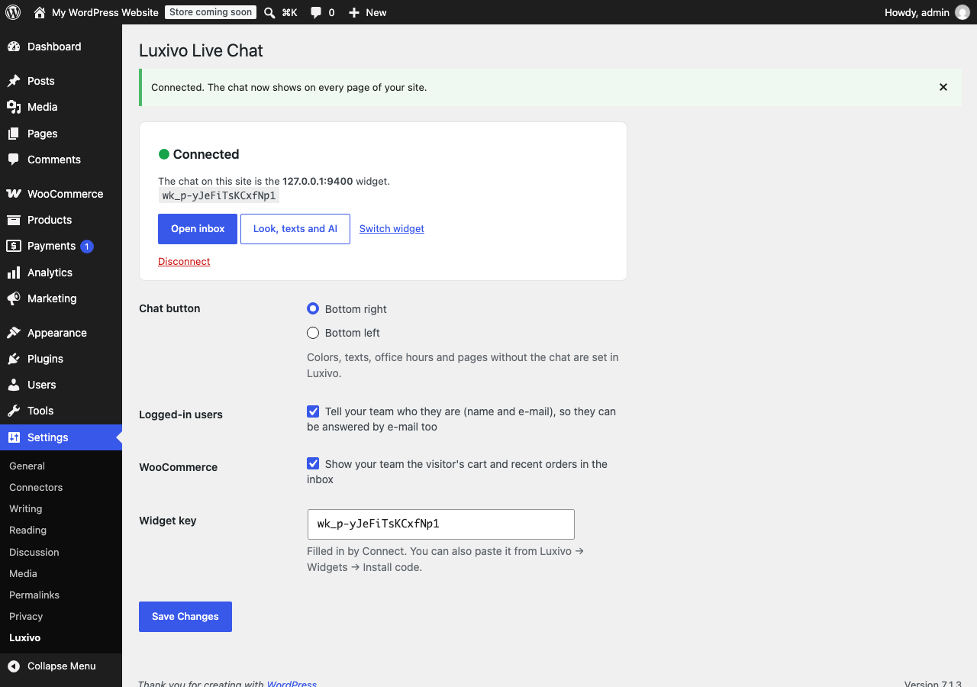Click the Pages icon in sidebar
The width and height of the screenshot is (977, 687).
tap(14, 134)
